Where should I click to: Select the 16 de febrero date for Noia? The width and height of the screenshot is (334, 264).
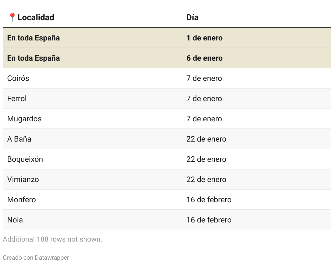[209, 220]
